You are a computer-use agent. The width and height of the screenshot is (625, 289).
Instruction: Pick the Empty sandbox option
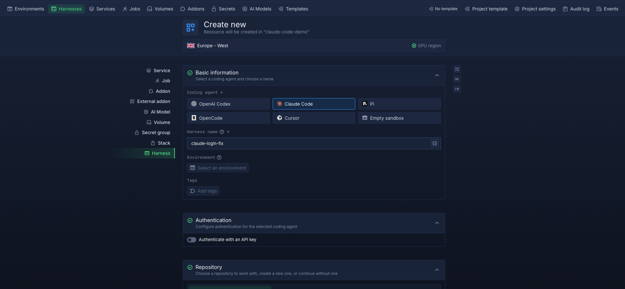[399, 118]
